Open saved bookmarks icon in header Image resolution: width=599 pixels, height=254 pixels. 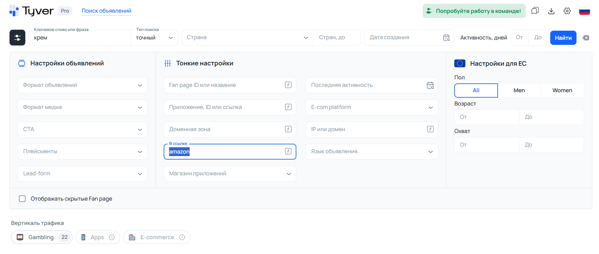535,11
